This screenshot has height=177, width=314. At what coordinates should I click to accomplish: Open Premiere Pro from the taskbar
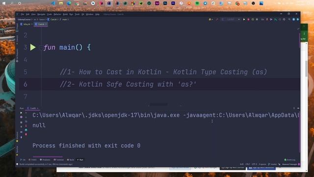coord(173,3)
